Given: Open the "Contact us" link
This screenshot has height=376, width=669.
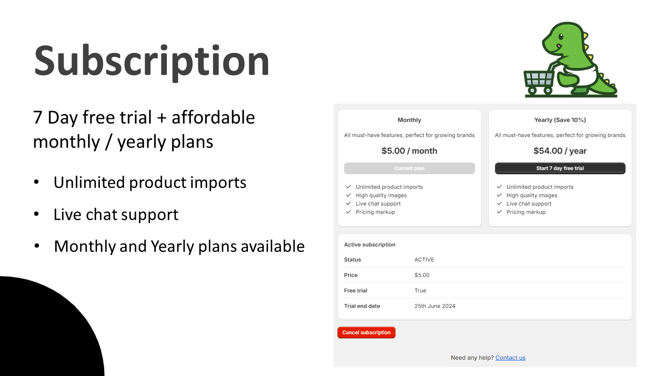Looking at the screenshot, I should [x=510, y=358].
